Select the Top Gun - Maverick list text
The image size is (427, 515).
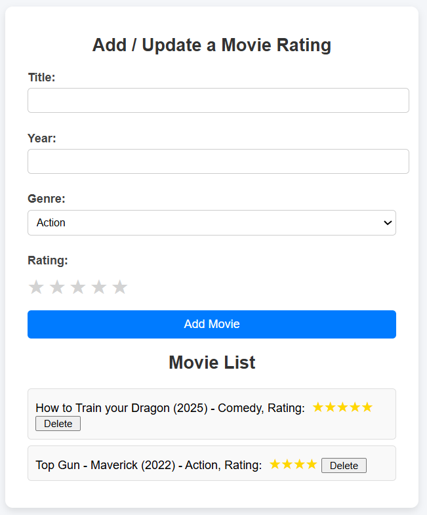coord(148,465)
